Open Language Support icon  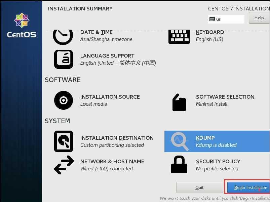64,59
